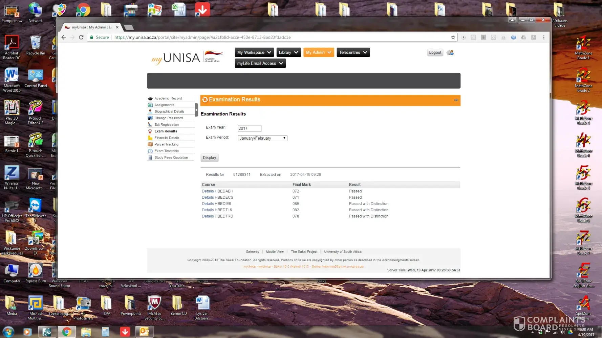Click the Logout button

435,52
